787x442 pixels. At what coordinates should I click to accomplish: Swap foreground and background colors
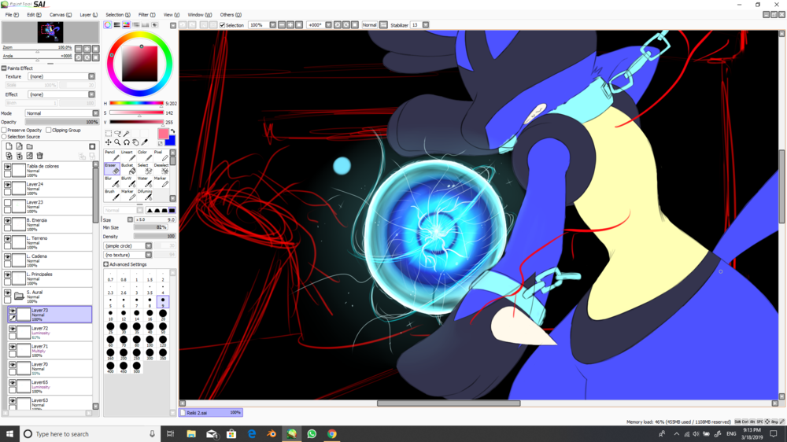(172, 131)
